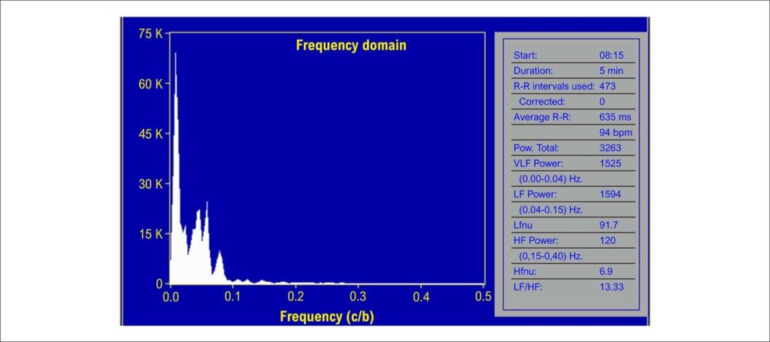Click the total power value 3263
770x342 pixels.
(x=610, y=148)
